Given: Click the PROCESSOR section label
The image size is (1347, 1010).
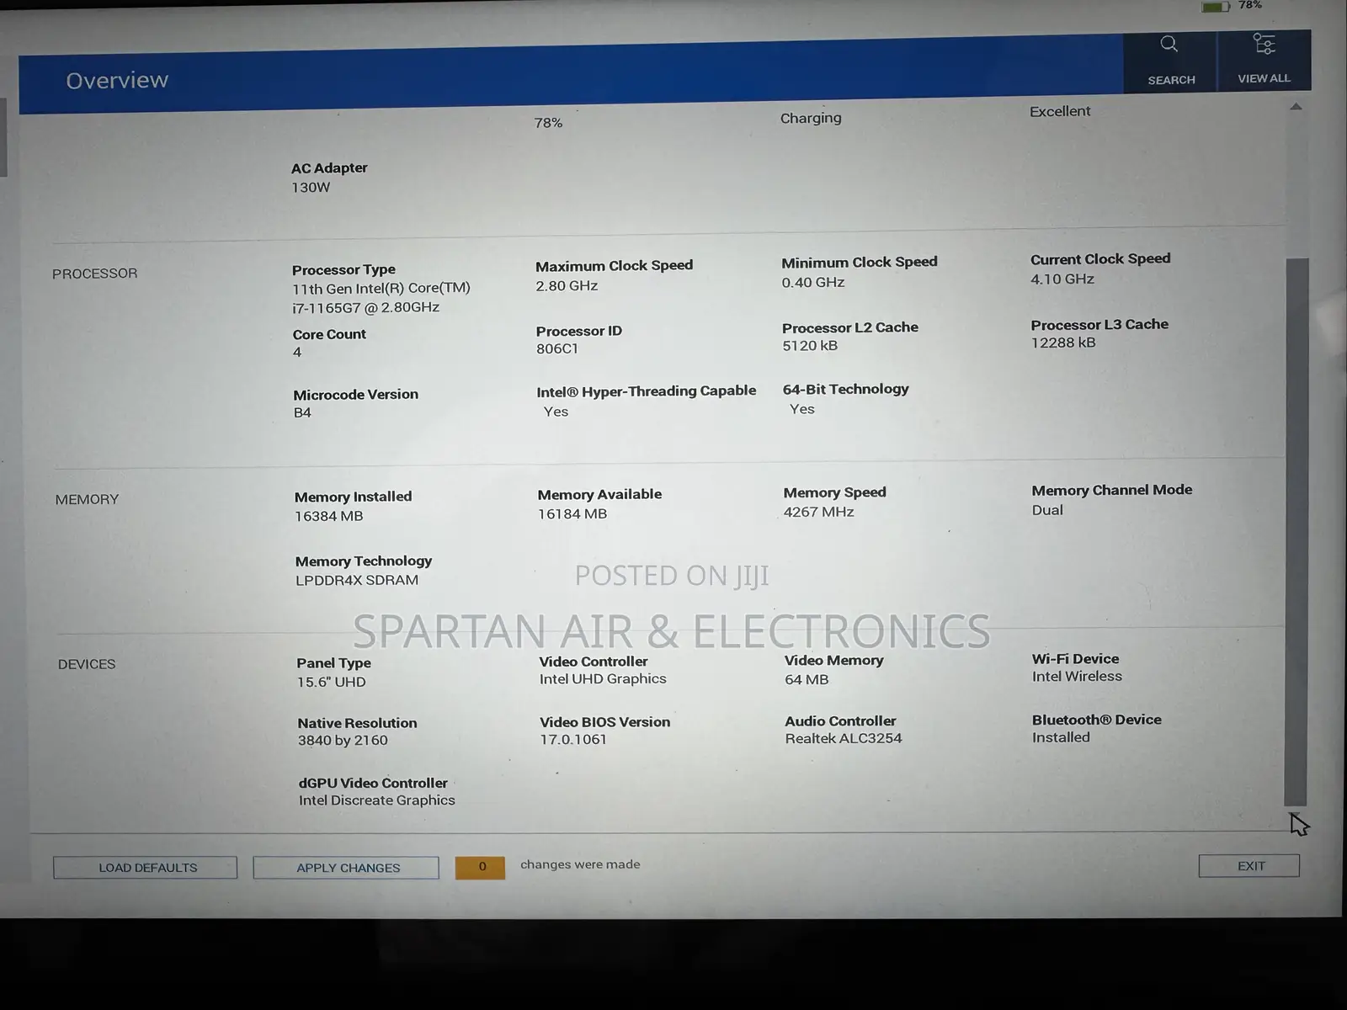Looking at the screenshot, I should pyautogui.click(x=94, y=274).
